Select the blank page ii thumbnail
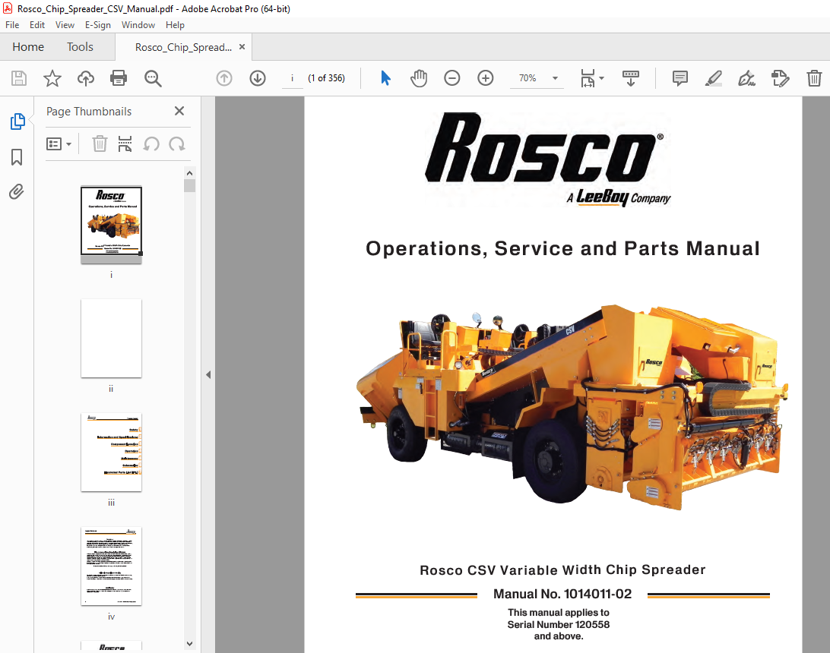The width and height of the screenshot is (830, 653). pyautogui.click(x=111, y=339)
